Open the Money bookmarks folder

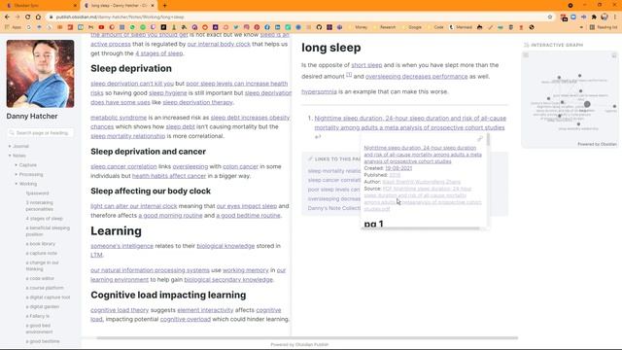359,27
